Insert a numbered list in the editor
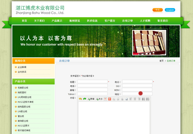 (143, 99)
